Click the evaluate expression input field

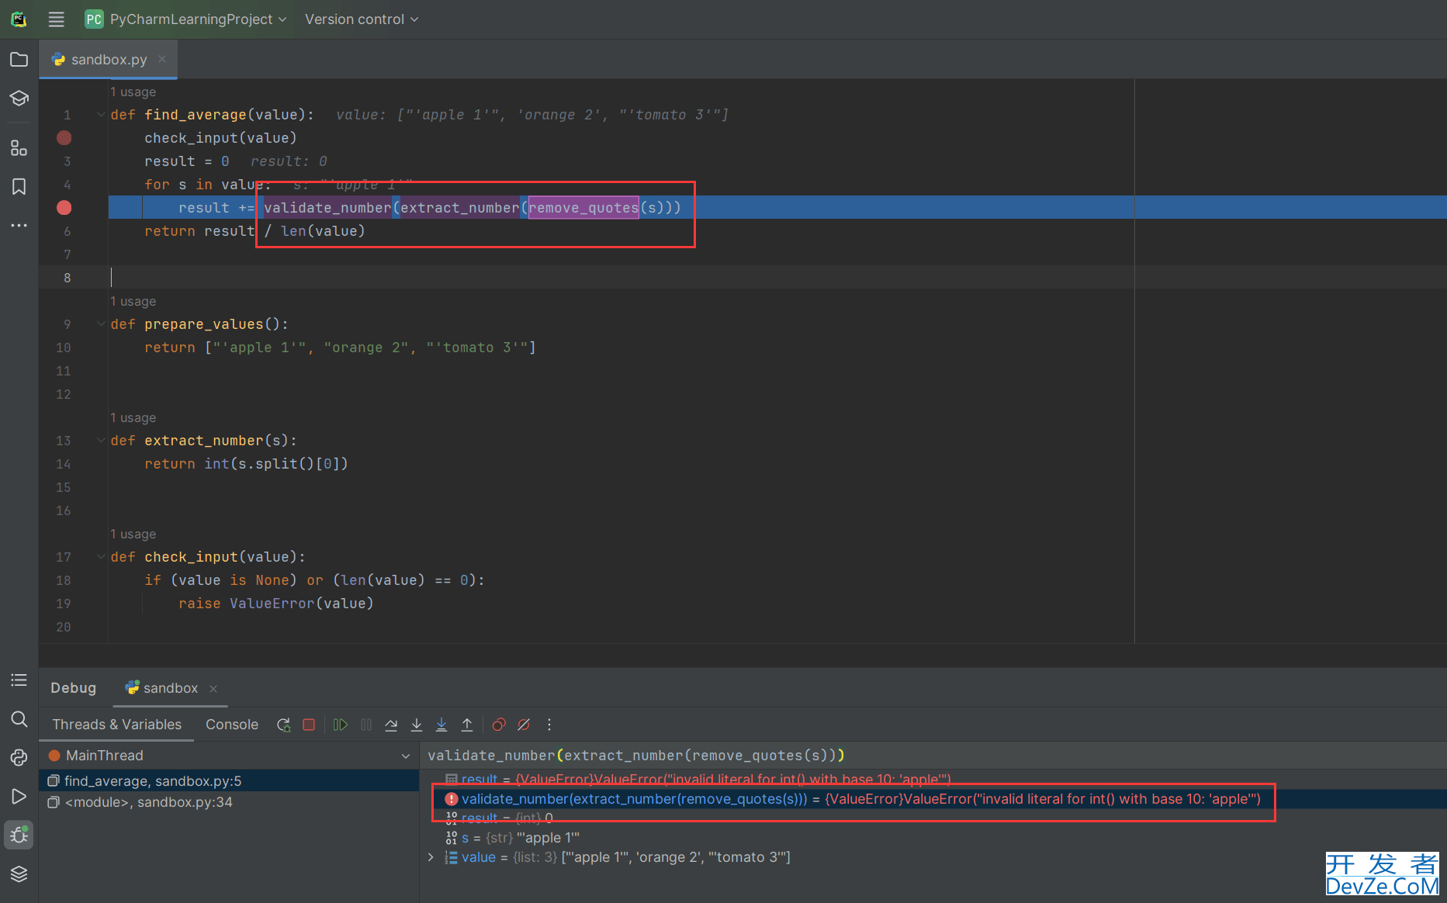coord(933,756)
